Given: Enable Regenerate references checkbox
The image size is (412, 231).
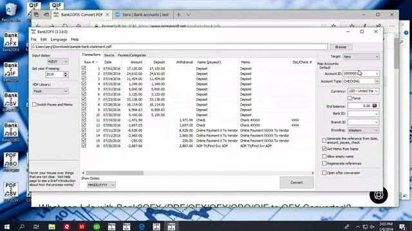Looking at the screenshot, I should [x=324, y=164].
